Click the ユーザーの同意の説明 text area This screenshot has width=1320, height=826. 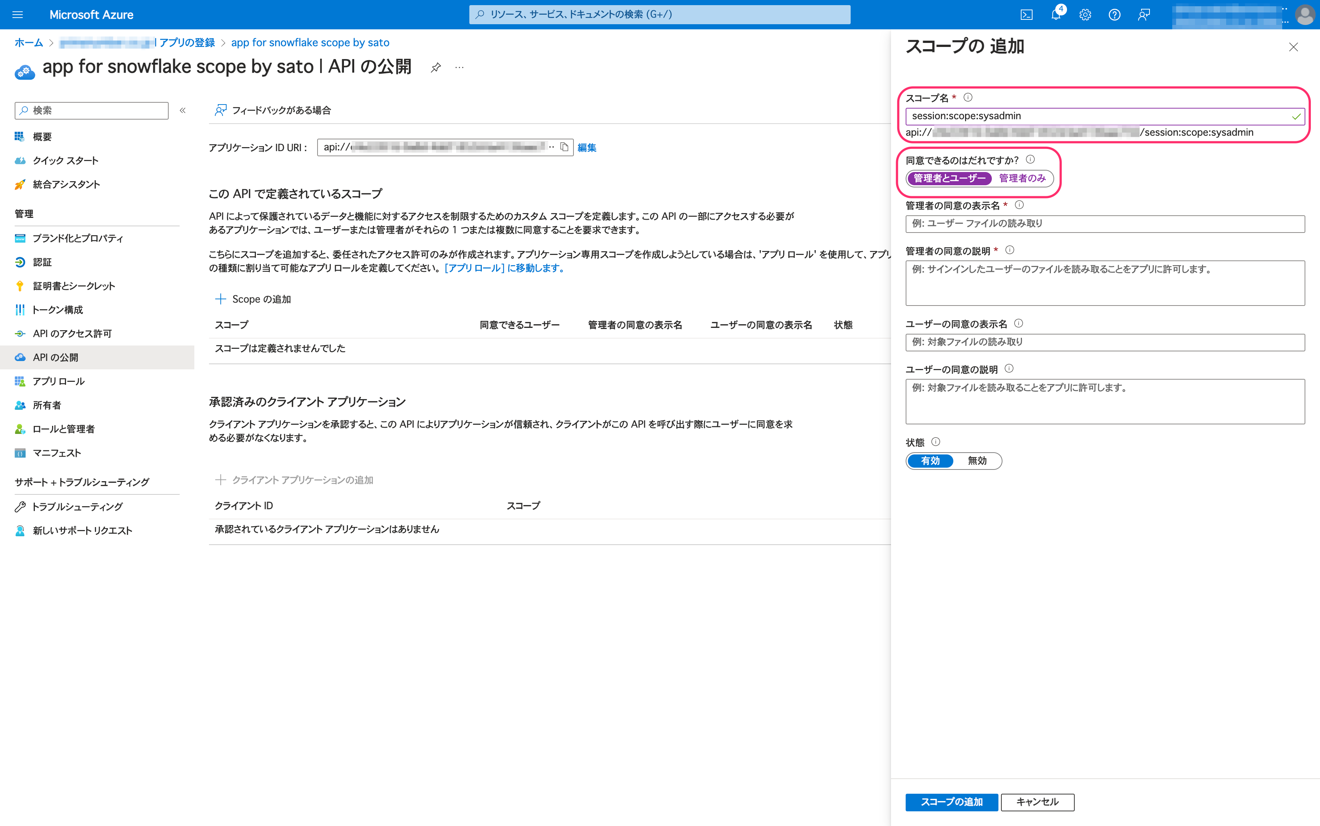[1105, 402]
